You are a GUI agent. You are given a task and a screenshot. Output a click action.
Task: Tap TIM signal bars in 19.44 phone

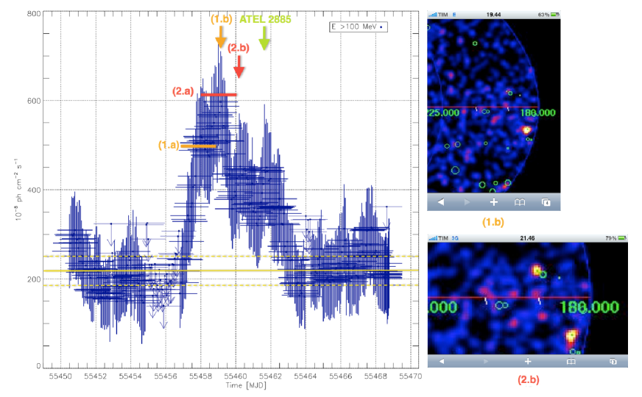pyautogui.click(x=432, y=15)
